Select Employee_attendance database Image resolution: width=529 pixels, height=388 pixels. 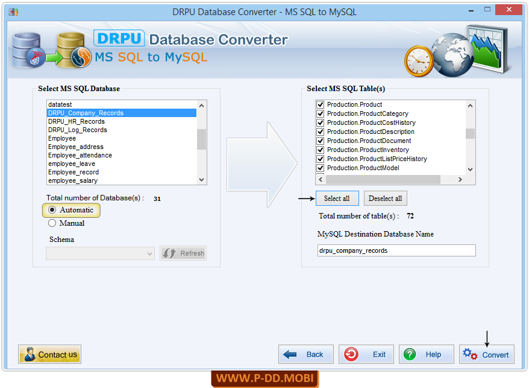(x=122, y=155)
